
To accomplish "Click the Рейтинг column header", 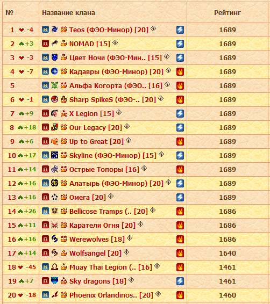I will (228, 13).
